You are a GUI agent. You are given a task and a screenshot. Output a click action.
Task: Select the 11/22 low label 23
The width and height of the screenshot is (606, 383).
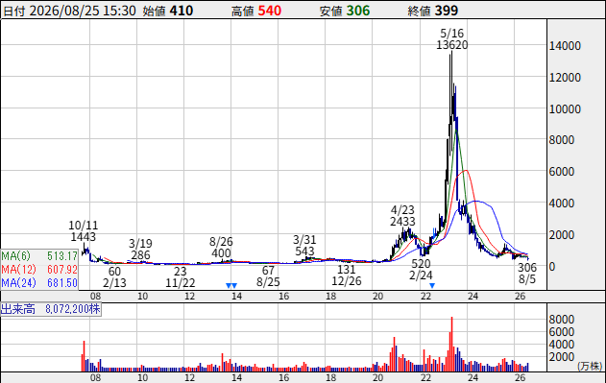coord(181,272)
